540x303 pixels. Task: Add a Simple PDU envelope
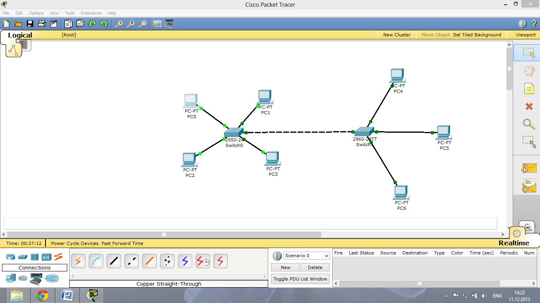(x=529, y=168)
